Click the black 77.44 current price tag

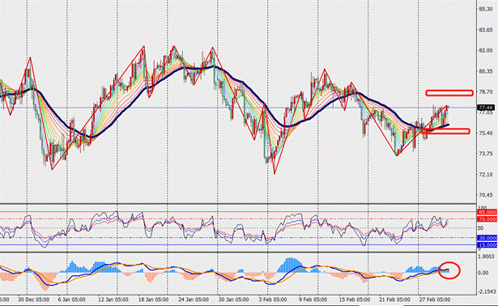[486, 108]
